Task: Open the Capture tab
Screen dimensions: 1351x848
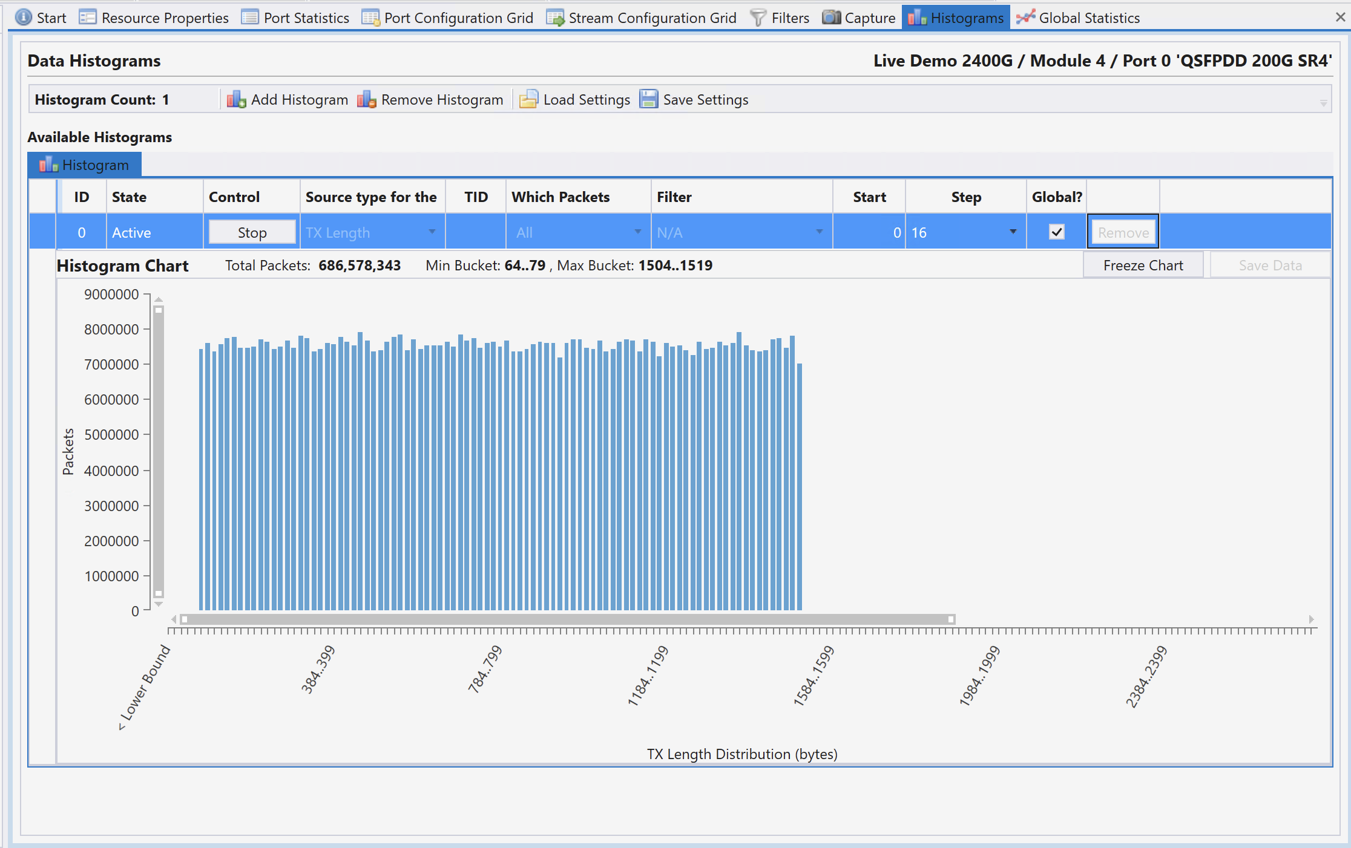Action: 859,18
